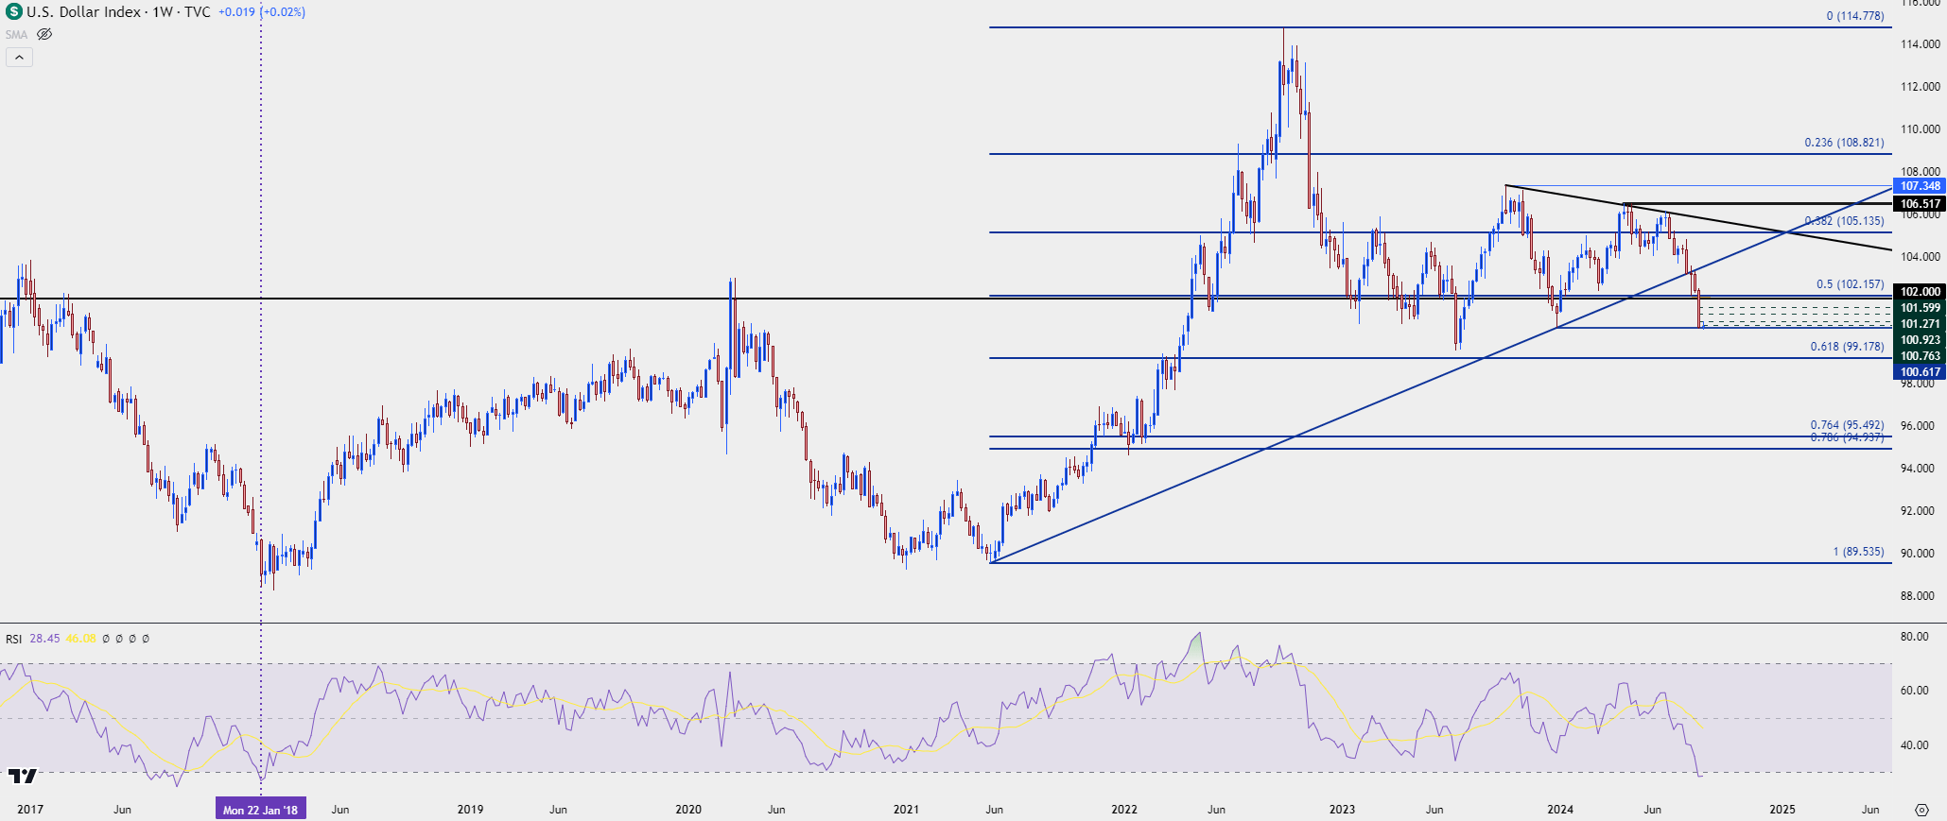
Task: Click the 0.236 (108.821) Fibonacci label
Action: 1844,143
